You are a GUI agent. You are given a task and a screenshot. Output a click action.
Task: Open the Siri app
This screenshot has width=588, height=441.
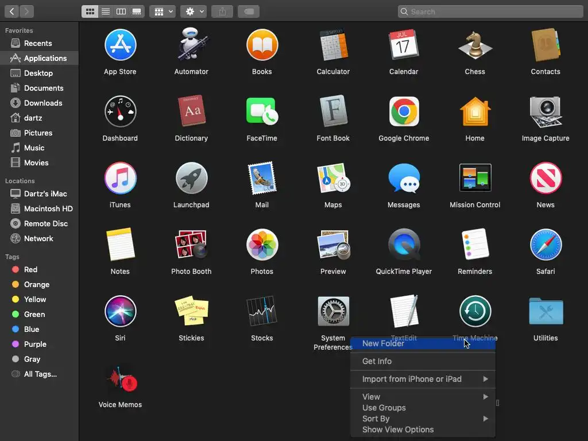coord(120,311)
